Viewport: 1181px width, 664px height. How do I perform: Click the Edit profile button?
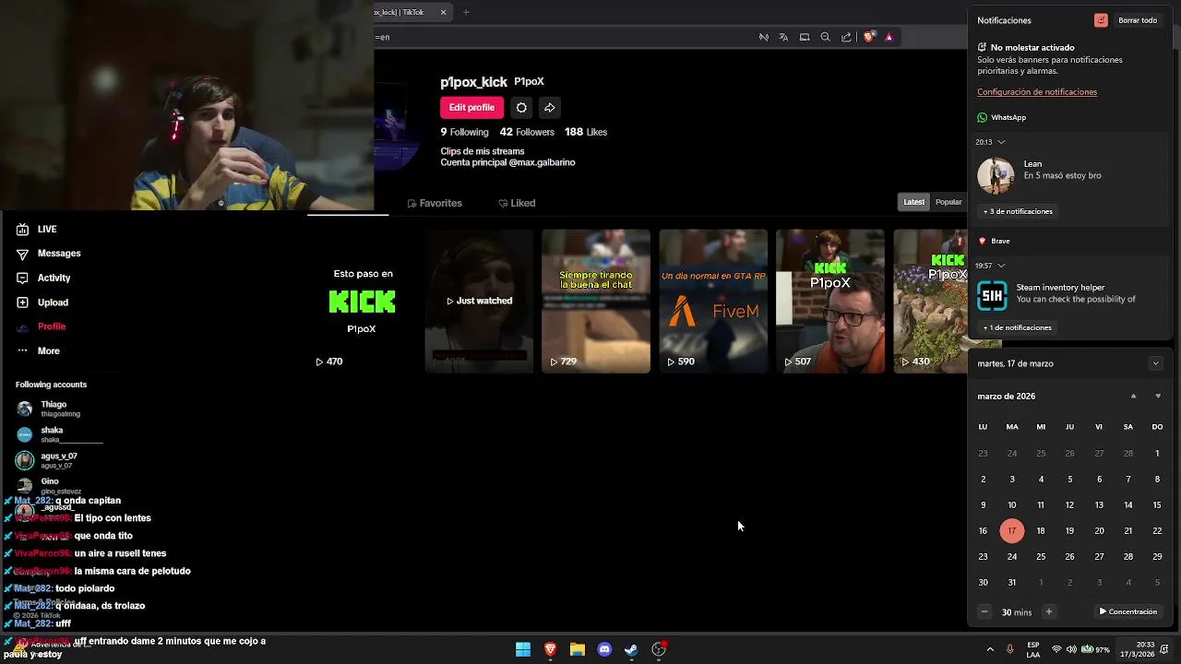[471, 108]
